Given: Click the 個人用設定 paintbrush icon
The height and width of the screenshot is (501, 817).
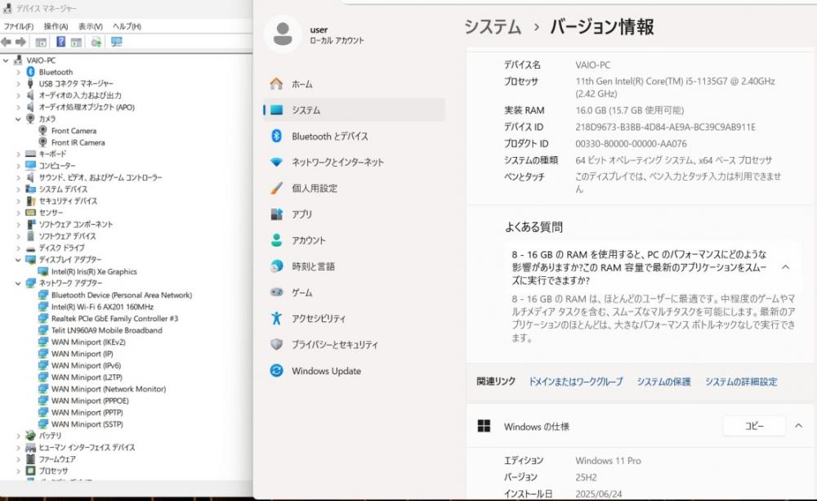Looking at the screenshot, I should pos(277,188).
